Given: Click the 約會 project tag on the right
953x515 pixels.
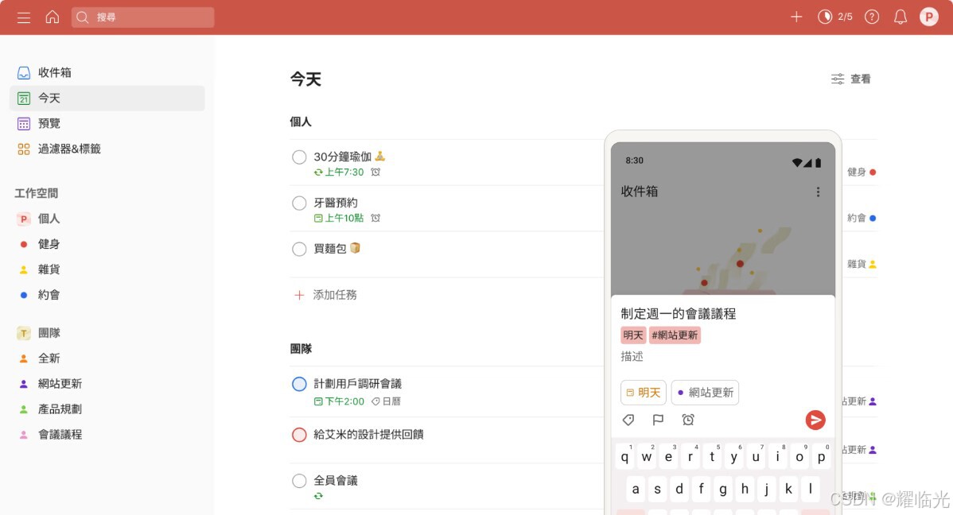Looking at the screenshot, I should tap(862, 218).
